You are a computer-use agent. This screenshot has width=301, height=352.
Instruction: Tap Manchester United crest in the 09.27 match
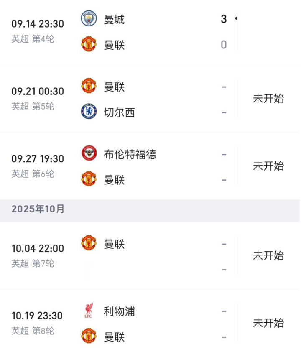point(89,179)
